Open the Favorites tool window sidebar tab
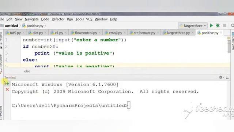Screen dimensions: 234x132 click(x=1, y=113)
